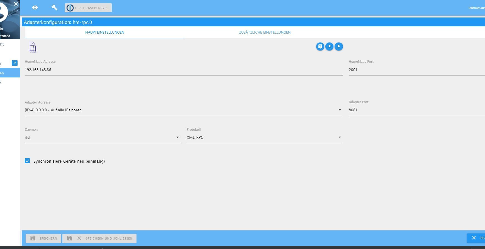The image size is (485, 249).
Task: Click the download configuration icon
Action: [x=339, y=46]
